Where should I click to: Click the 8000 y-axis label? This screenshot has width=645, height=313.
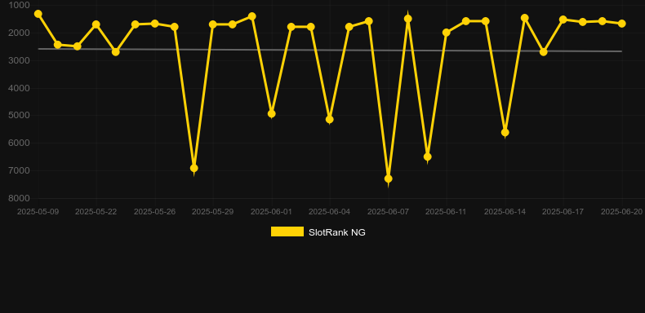[20, 198]
